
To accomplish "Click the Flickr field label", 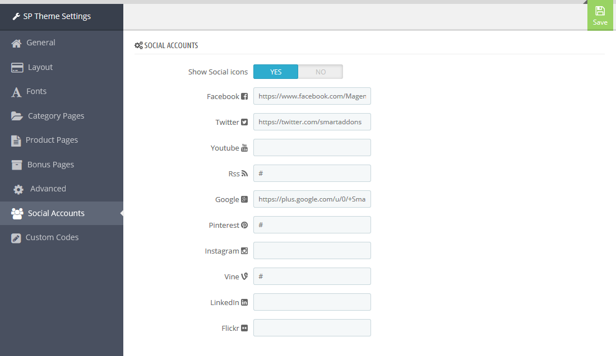I will click(x=230, y=329).
